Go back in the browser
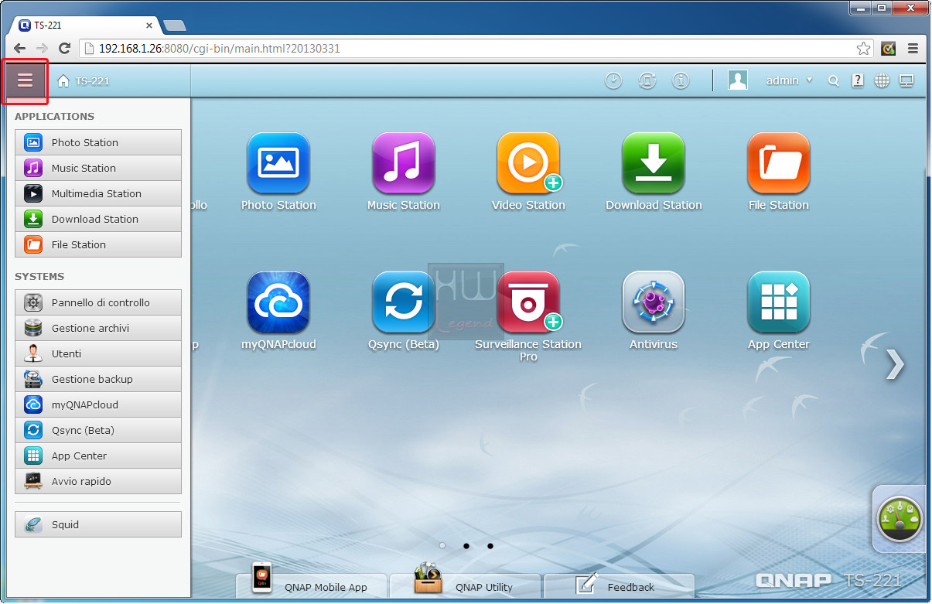The height and width of the screenshot is (604, 932). tap(19, 48)
